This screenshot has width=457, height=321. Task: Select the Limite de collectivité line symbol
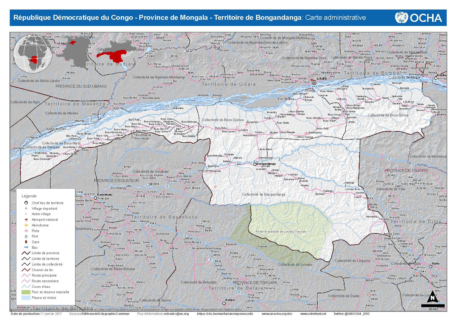tap(26, 264)
